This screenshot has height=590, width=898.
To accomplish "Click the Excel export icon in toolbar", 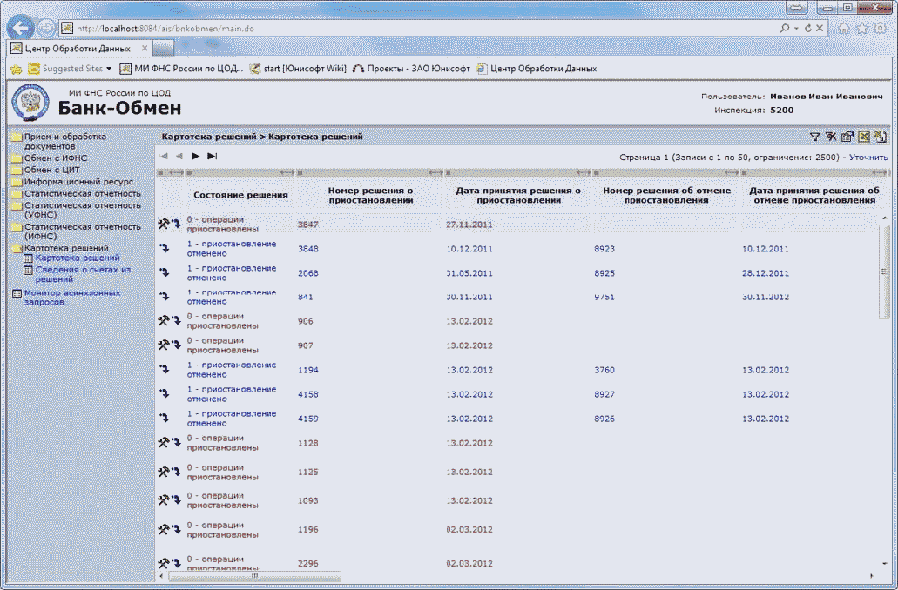I will [863, 137].
